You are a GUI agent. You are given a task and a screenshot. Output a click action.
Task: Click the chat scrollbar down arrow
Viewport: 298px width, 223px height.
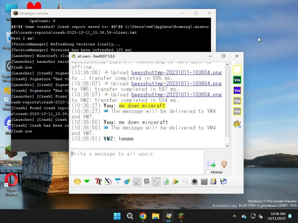pyautogui.click(x=227, y=146)
